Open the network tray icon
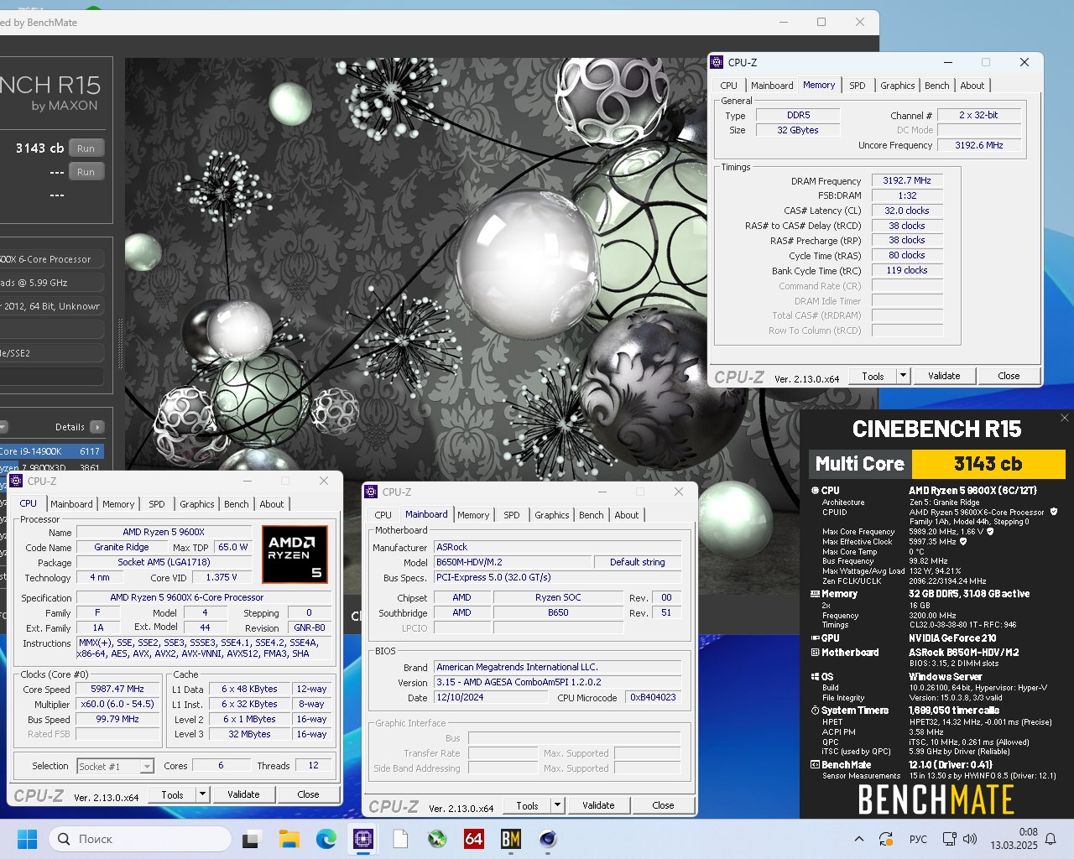 click(949, 839)
